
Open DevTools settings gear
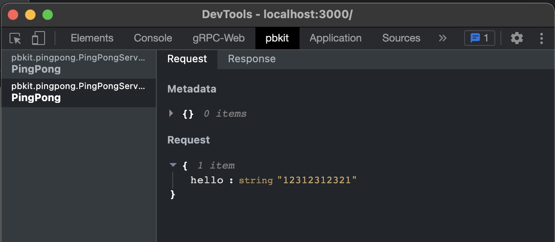[516, 38]
